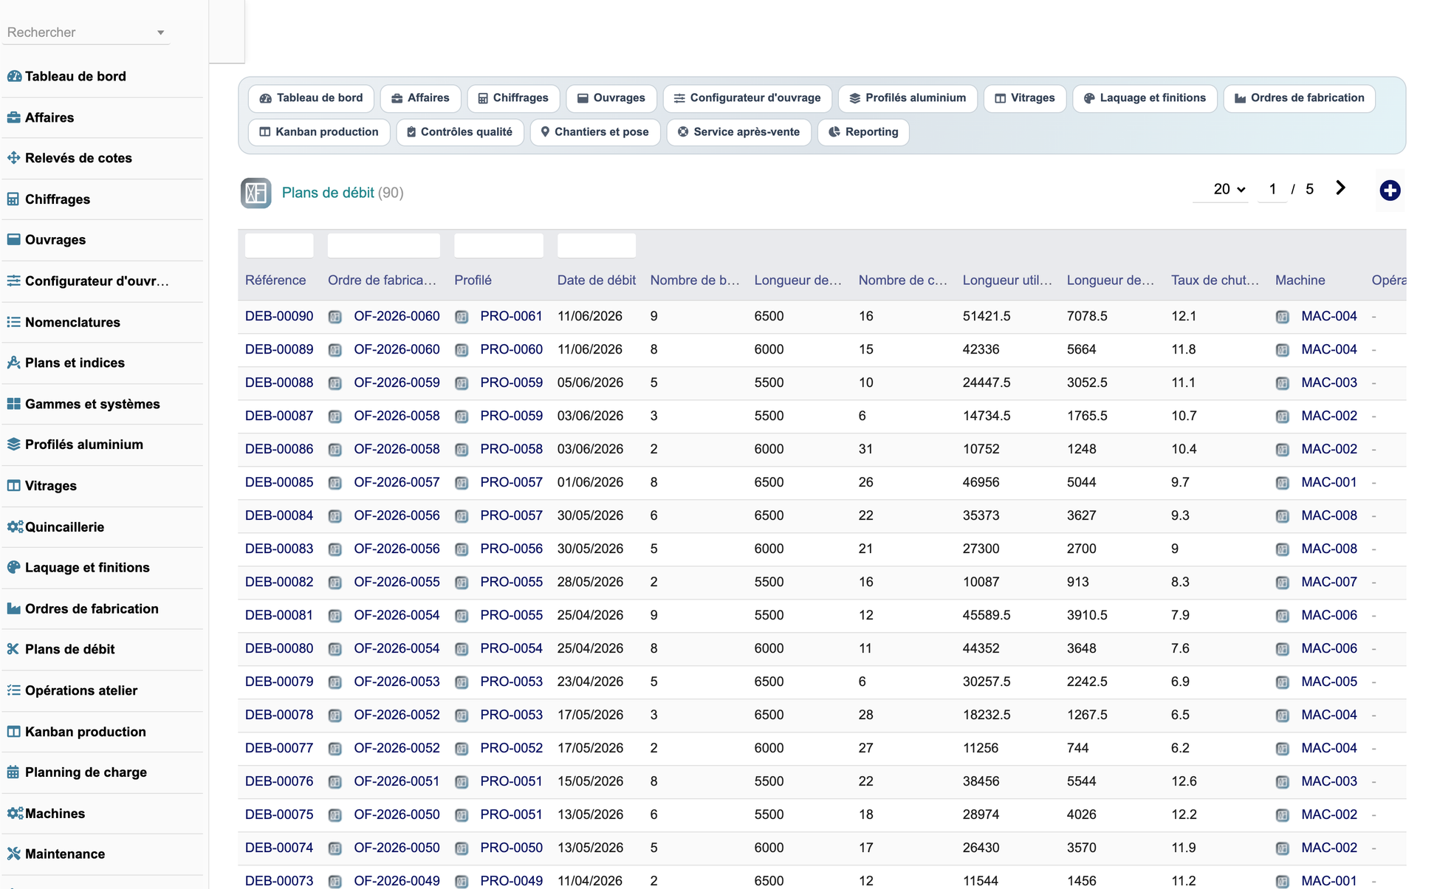Click the Plans de débit page title
This screenshot has height=889, width=1437.
click(x=328, y=193)
